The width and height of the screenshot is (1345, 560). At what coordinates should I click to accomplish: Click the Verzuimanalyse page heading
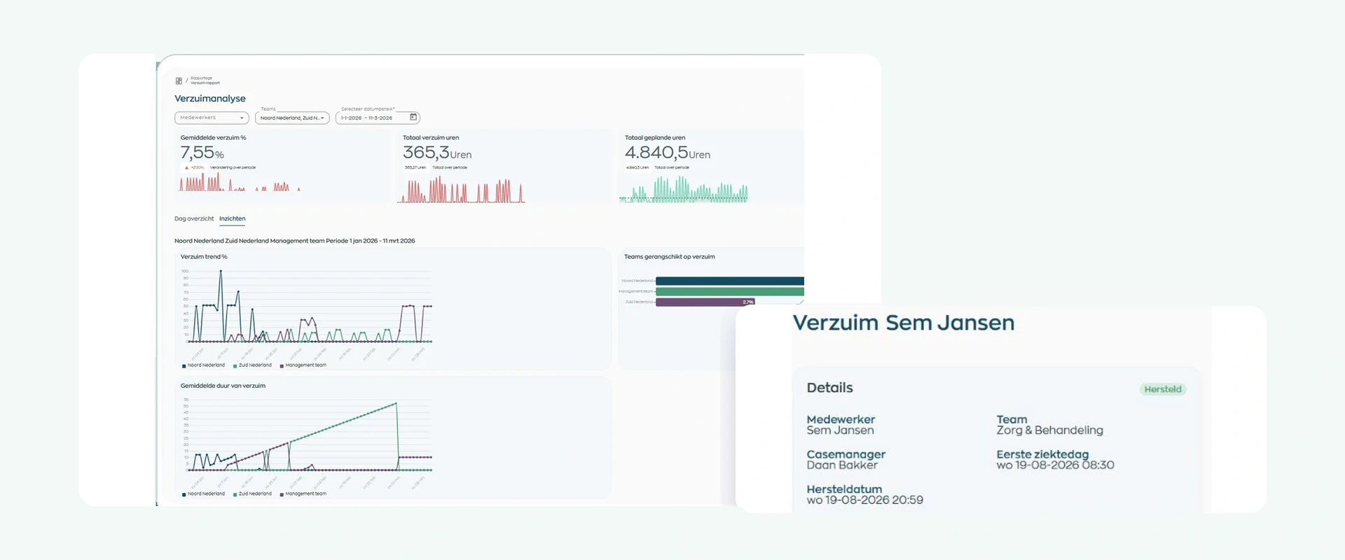(x=210, y=99)
